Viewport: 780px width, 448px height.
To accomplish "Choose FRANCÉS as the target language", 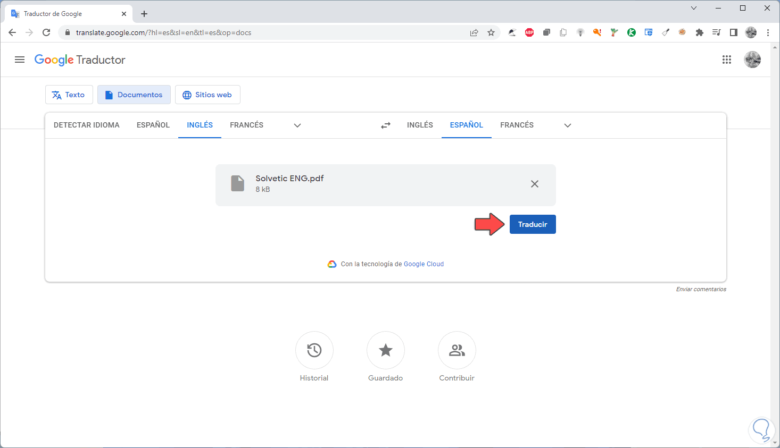I will (x=517, y=125).
